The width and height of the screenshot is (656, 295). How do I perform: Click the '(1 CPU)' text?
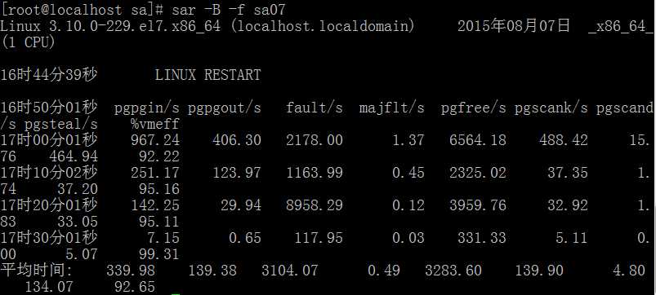click(28, 42)
